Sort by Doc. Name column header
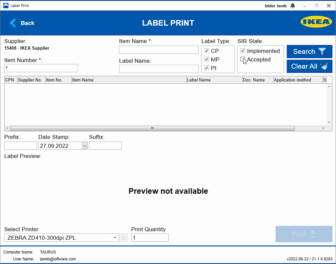Screen dimensions: 336x264 click(258, 80)
